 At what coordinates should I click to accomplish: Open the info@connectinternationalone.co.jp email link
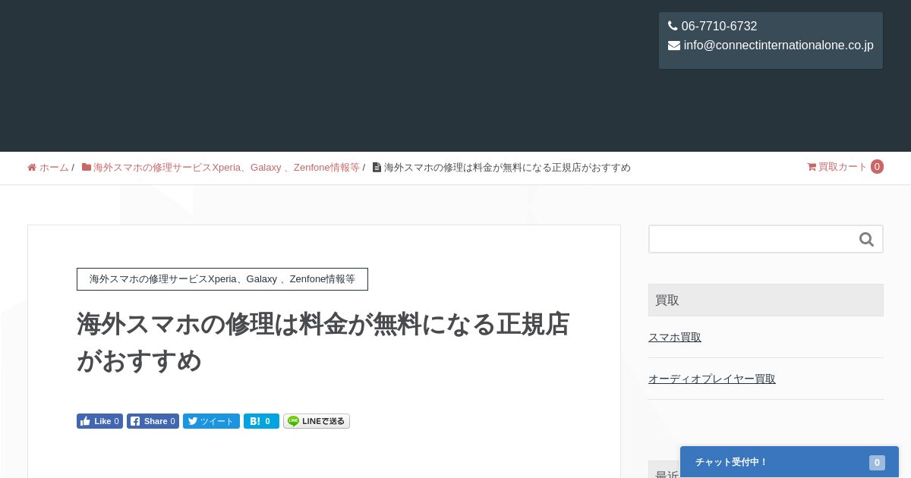coord(778,46)
